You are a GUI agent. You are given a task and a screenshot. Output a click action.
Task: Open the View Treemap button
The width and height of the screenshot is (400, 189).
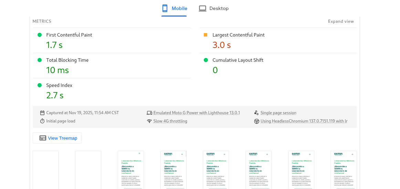click(x=57, y=138)
